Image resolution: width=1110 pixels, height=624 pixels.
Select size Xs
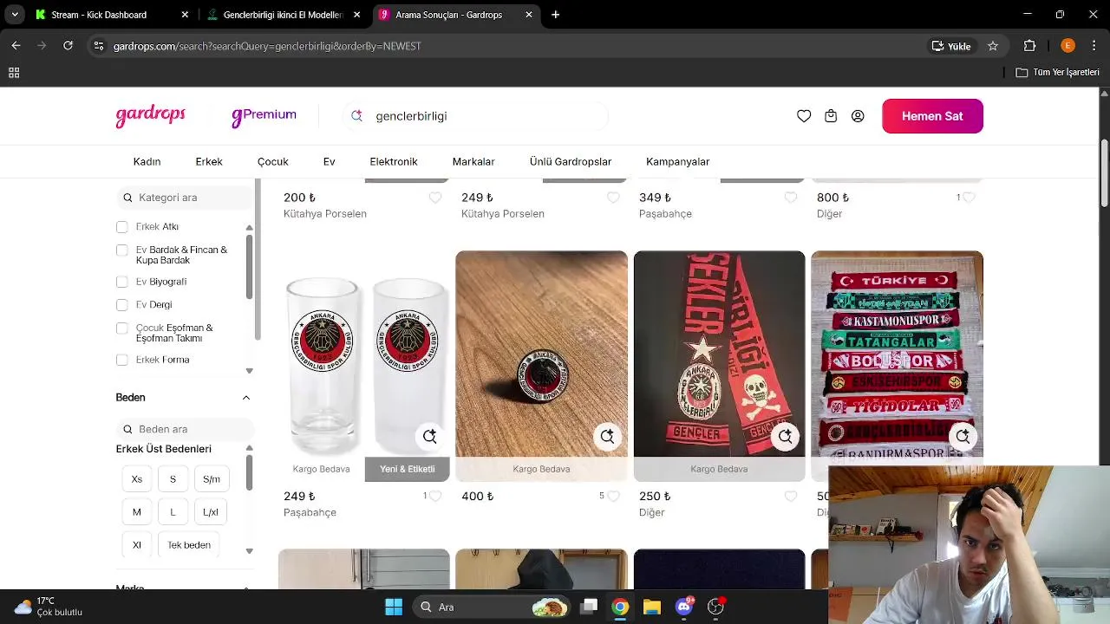pos(137,479)
